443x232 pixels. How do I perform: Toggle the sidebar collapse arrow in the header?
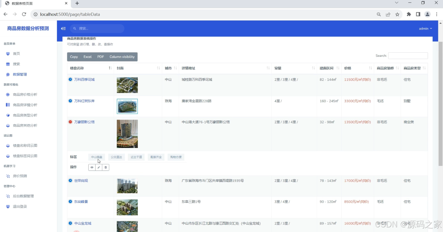(x=63, y=28)
